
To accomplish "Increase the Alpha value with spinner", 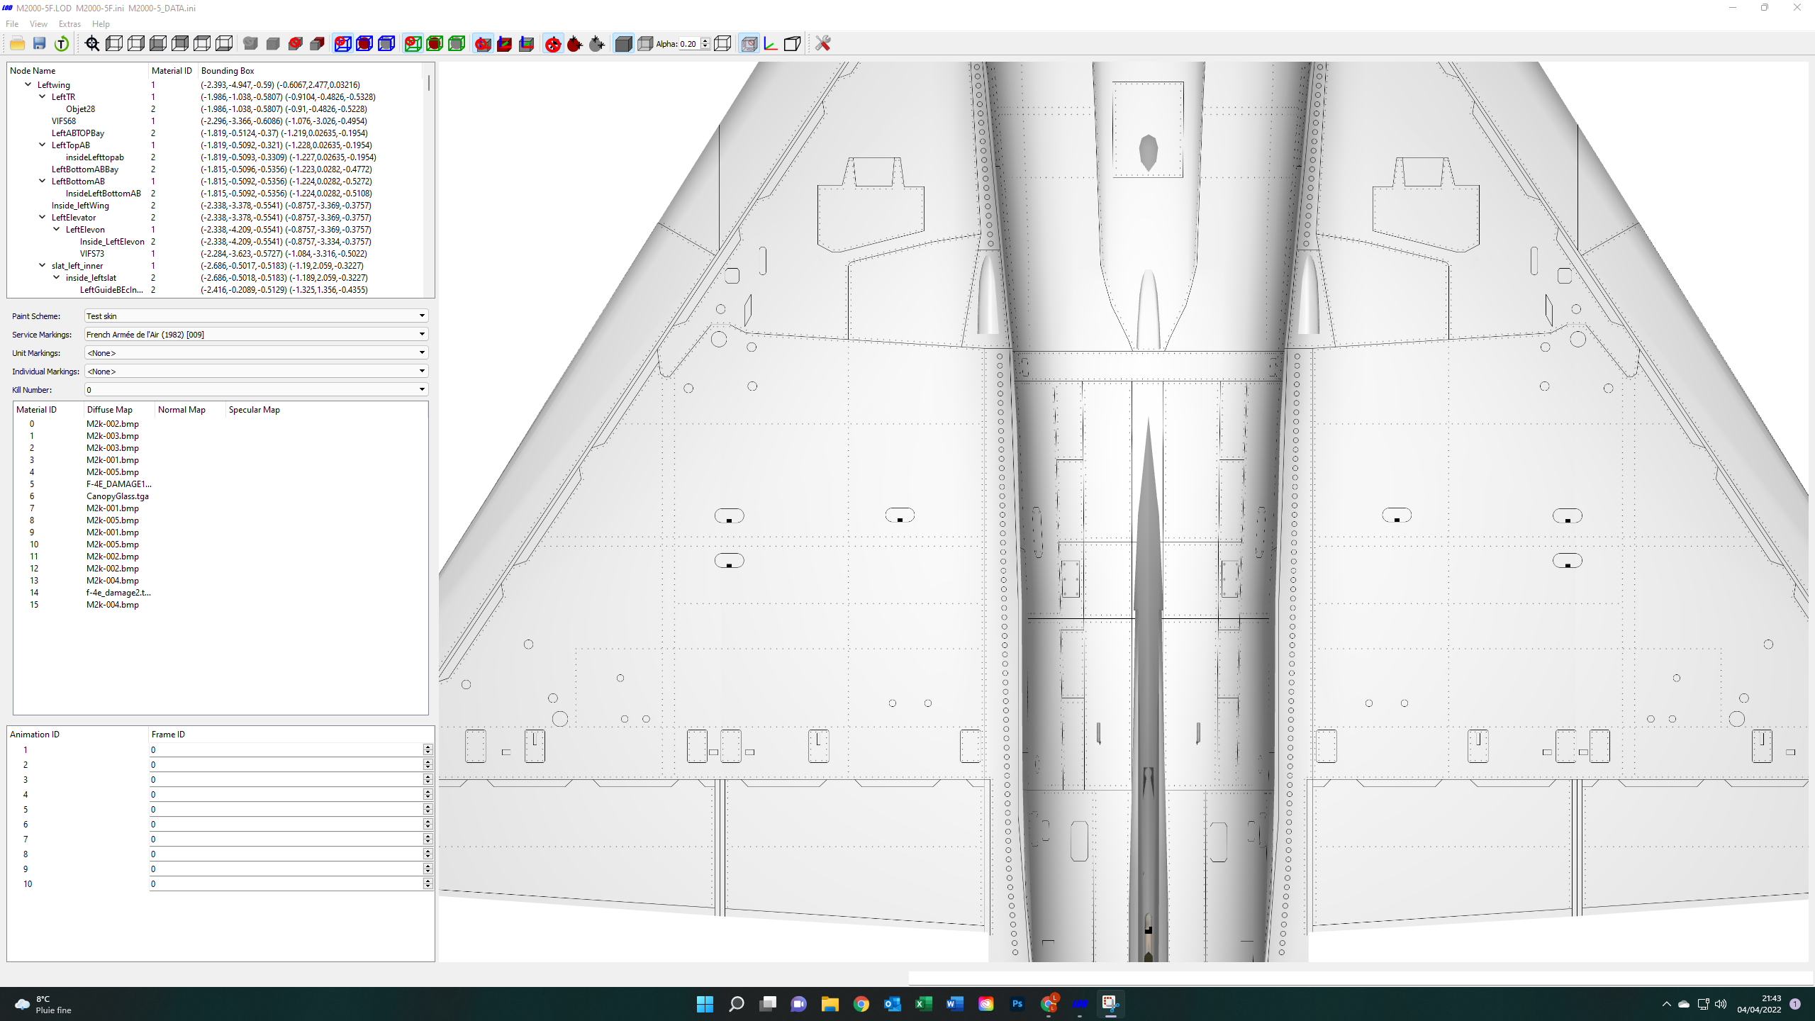I will pos(705,40).
